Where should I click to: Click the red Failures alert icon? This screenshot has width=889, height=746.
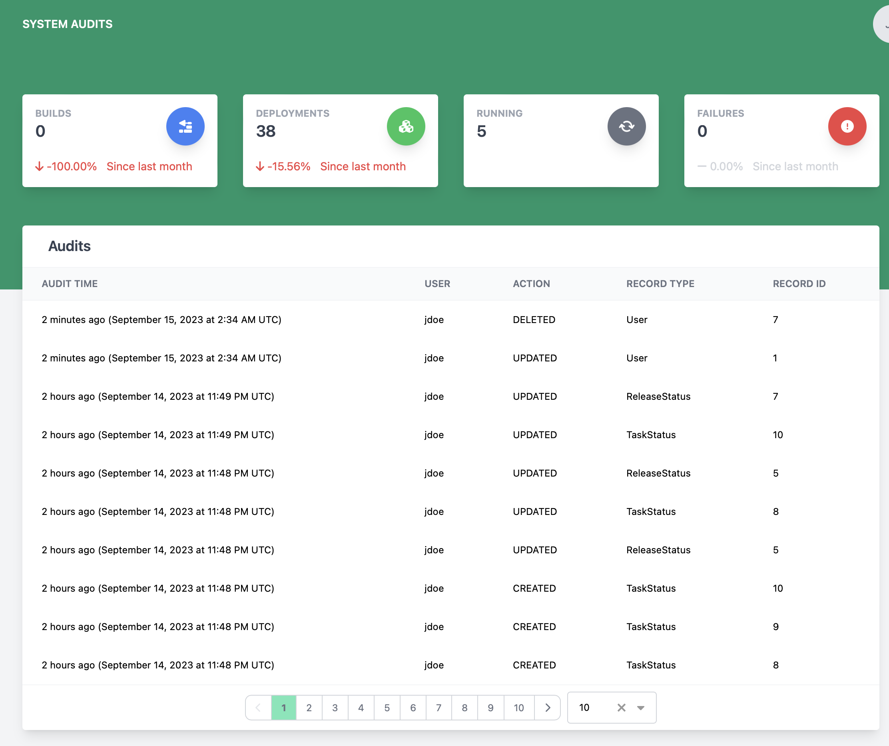(847, 126)
